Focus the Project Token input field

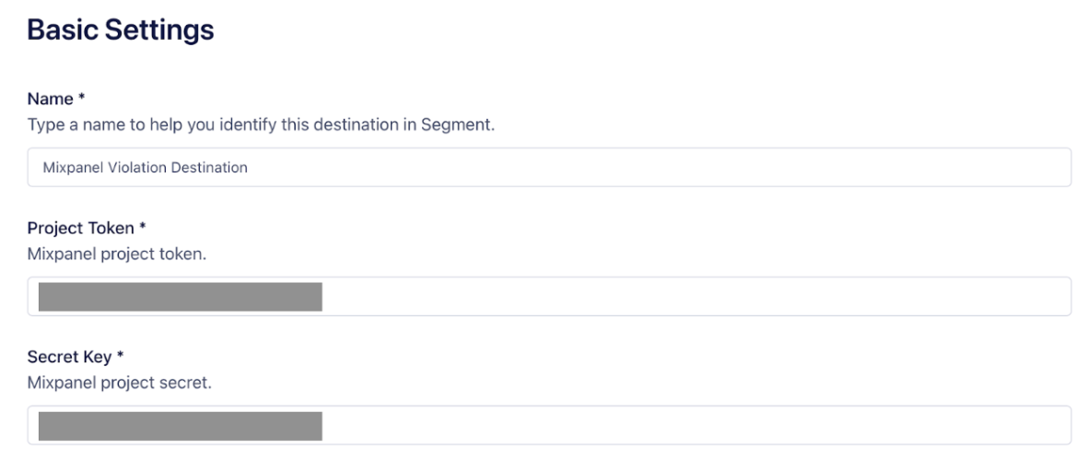coord(691,297)
